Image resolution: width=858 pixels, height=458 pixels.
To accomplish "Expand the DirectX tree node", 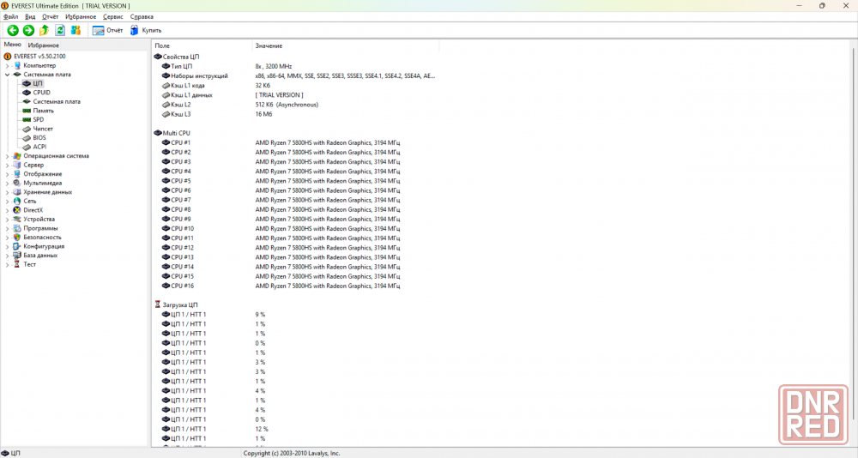I will [7, 210].
